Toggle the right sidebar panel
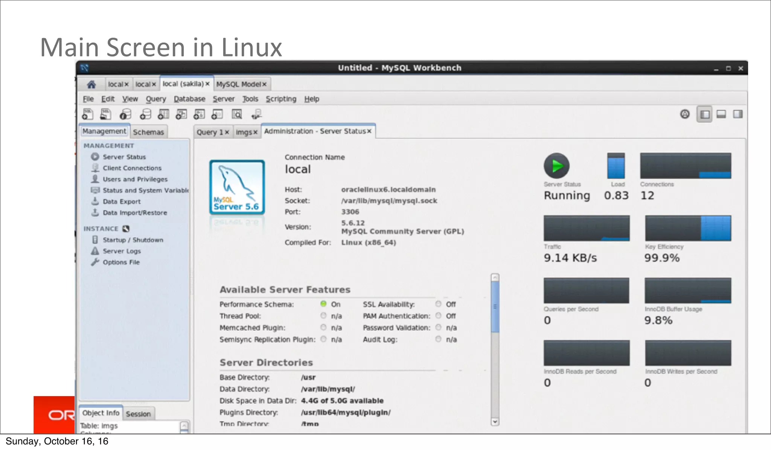771x450 pixels. 738,114
